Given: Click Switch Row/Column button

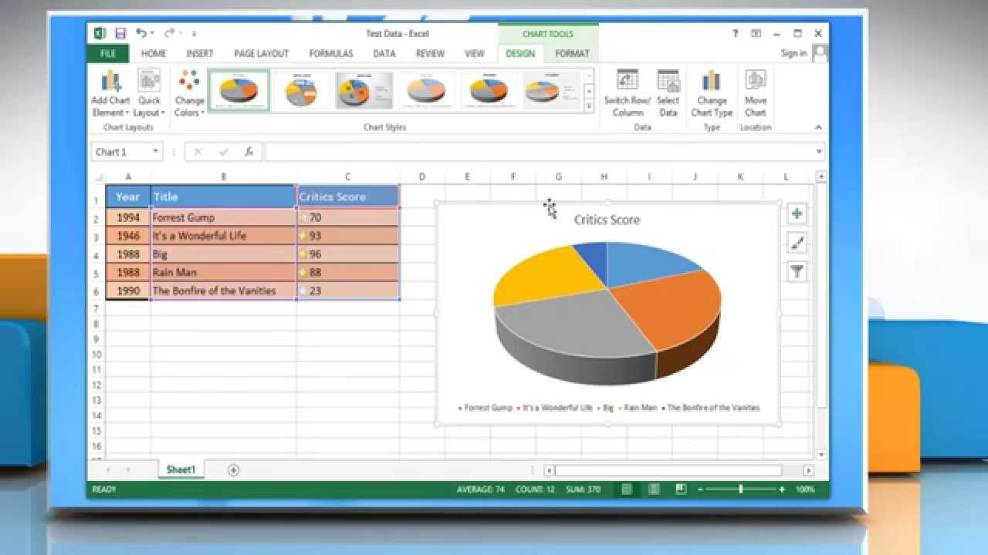Looking at the screenshot, I should [x=627, y=93].
